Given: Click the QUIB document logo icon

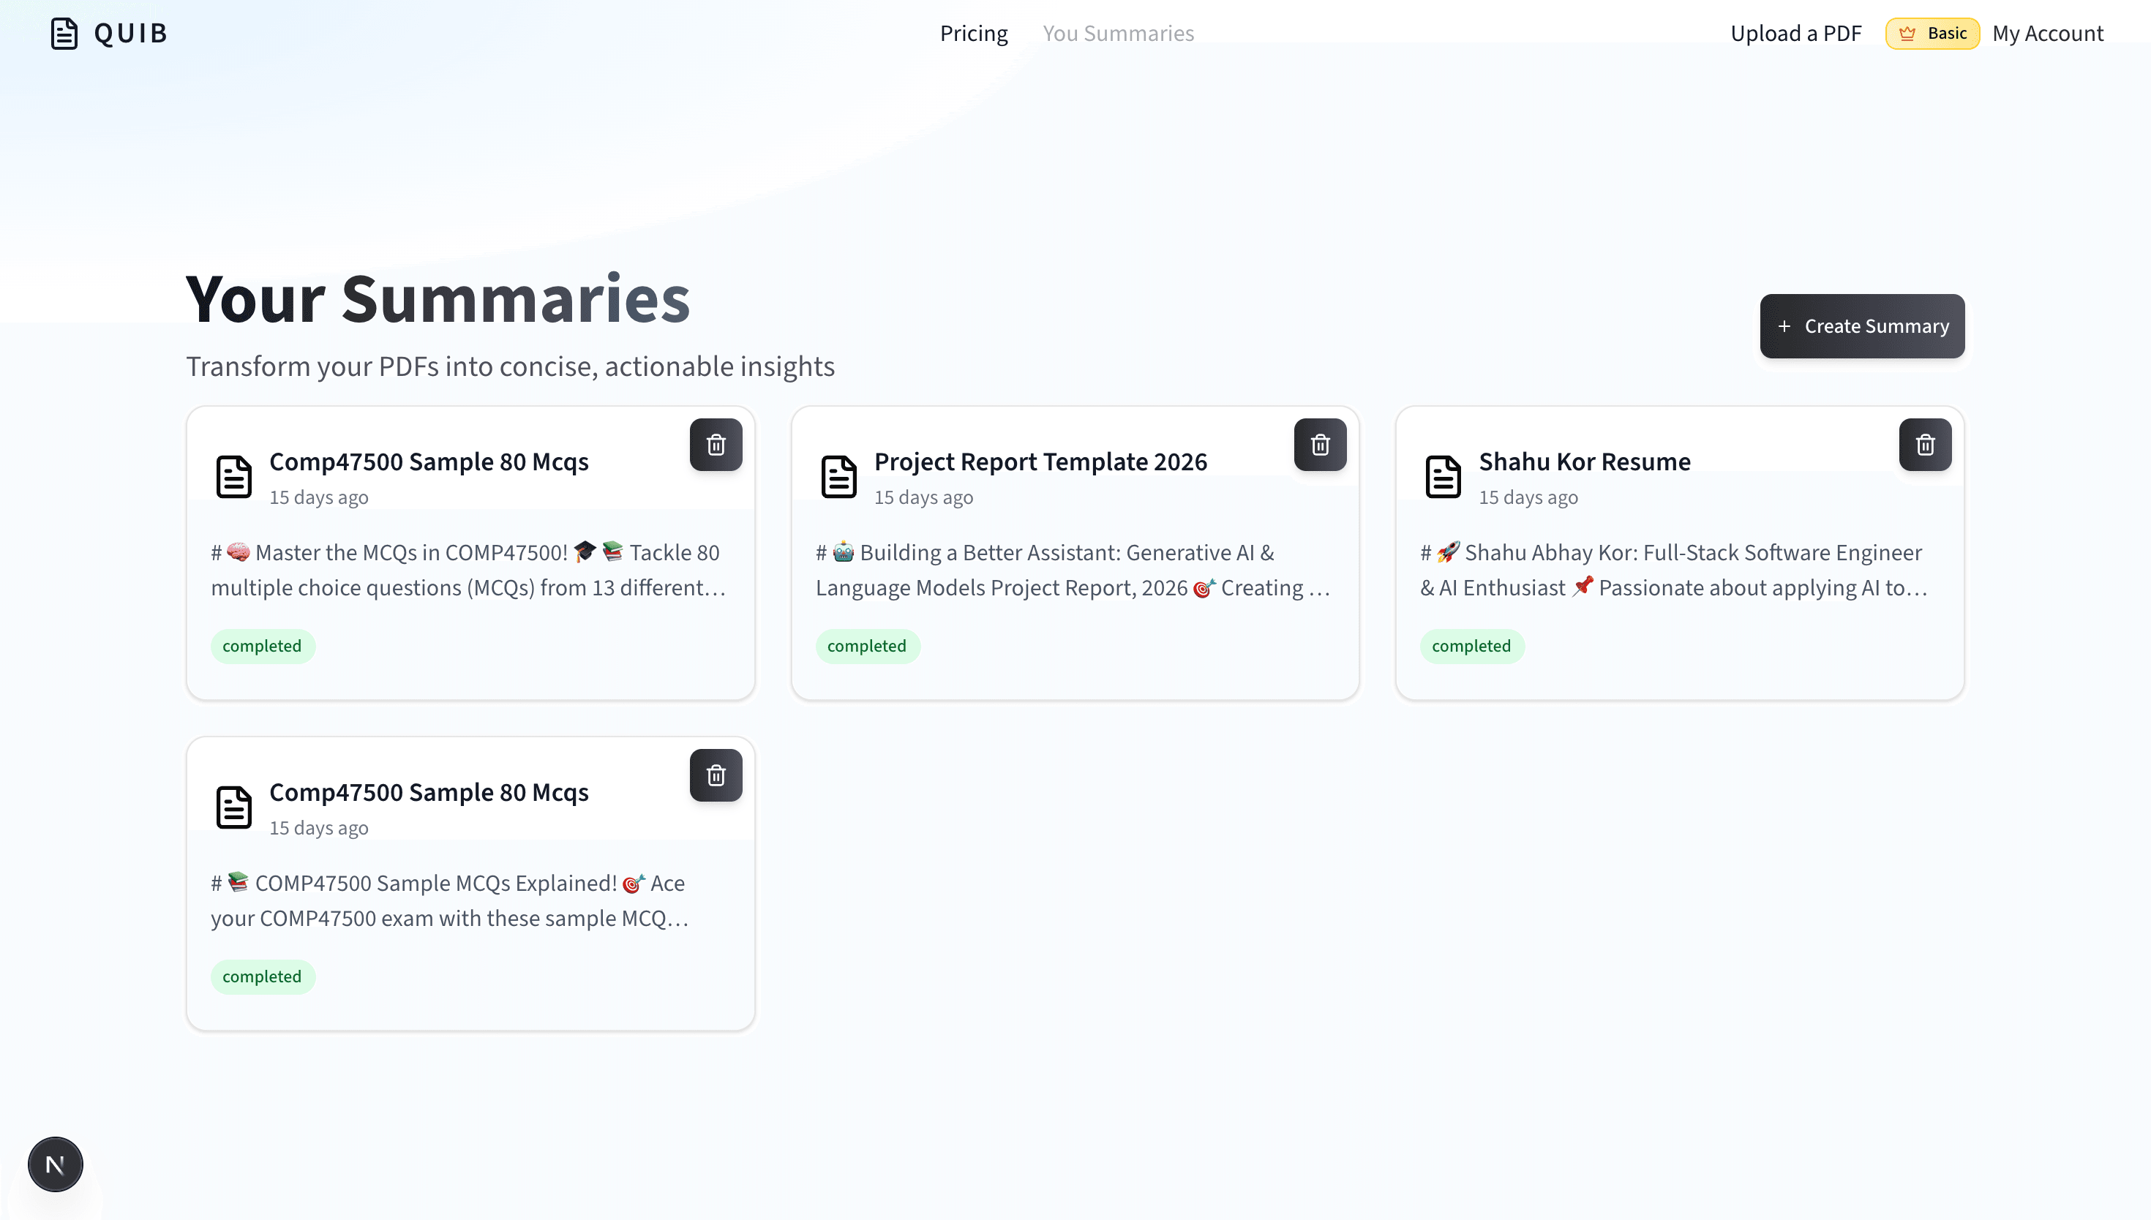Looking at the screenshot, I should (64, 34).
